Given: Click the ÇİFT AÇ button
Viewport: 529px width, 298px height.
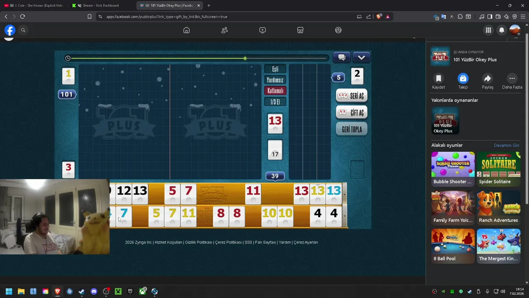Looking at the screenshot, I should [x=352, y=113].
